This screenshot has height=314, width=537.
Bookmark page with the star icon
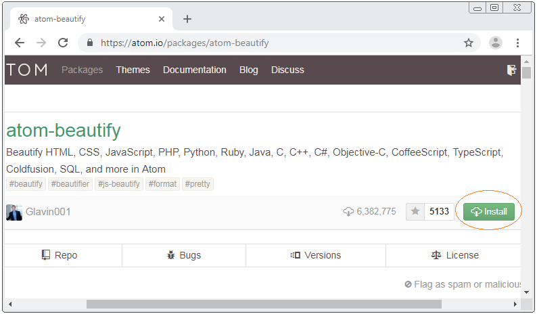pos(469,43)
